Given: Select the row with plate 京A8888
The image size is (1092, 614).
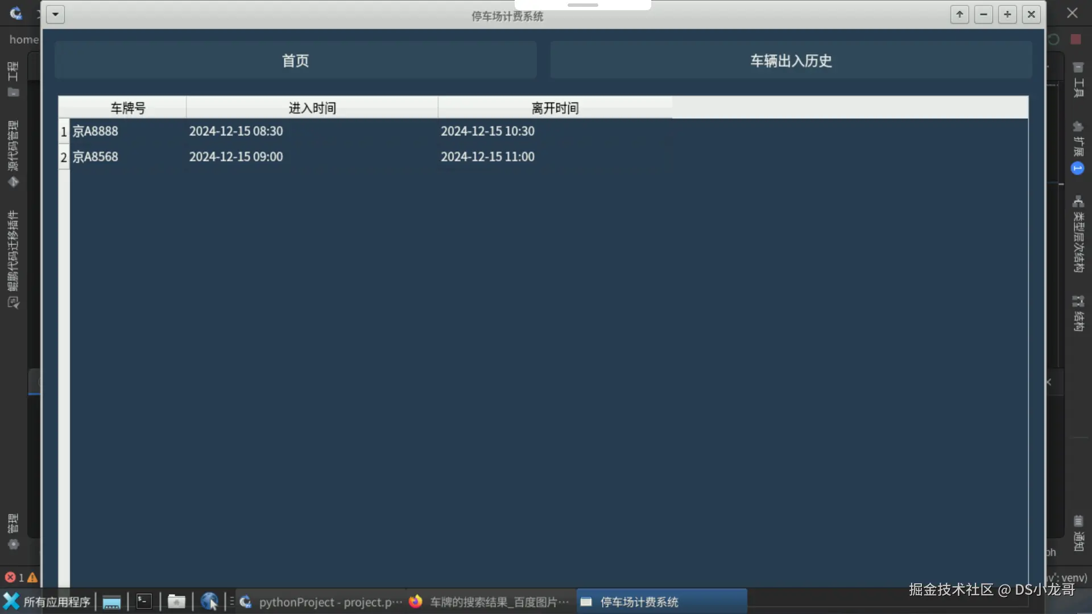Looking at the screenshot, I should coord(96,131).
